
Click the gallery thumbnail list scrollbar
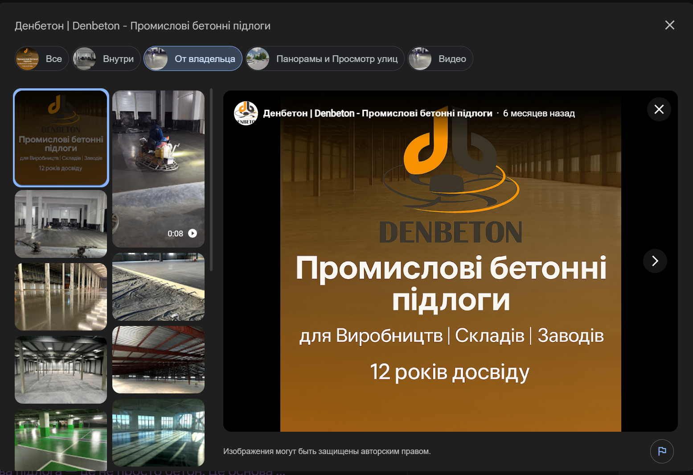click(x=211, y=180)
